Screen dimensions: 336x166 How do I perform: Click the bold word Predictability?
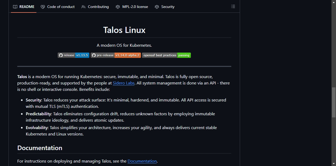(x=39, y=114)
